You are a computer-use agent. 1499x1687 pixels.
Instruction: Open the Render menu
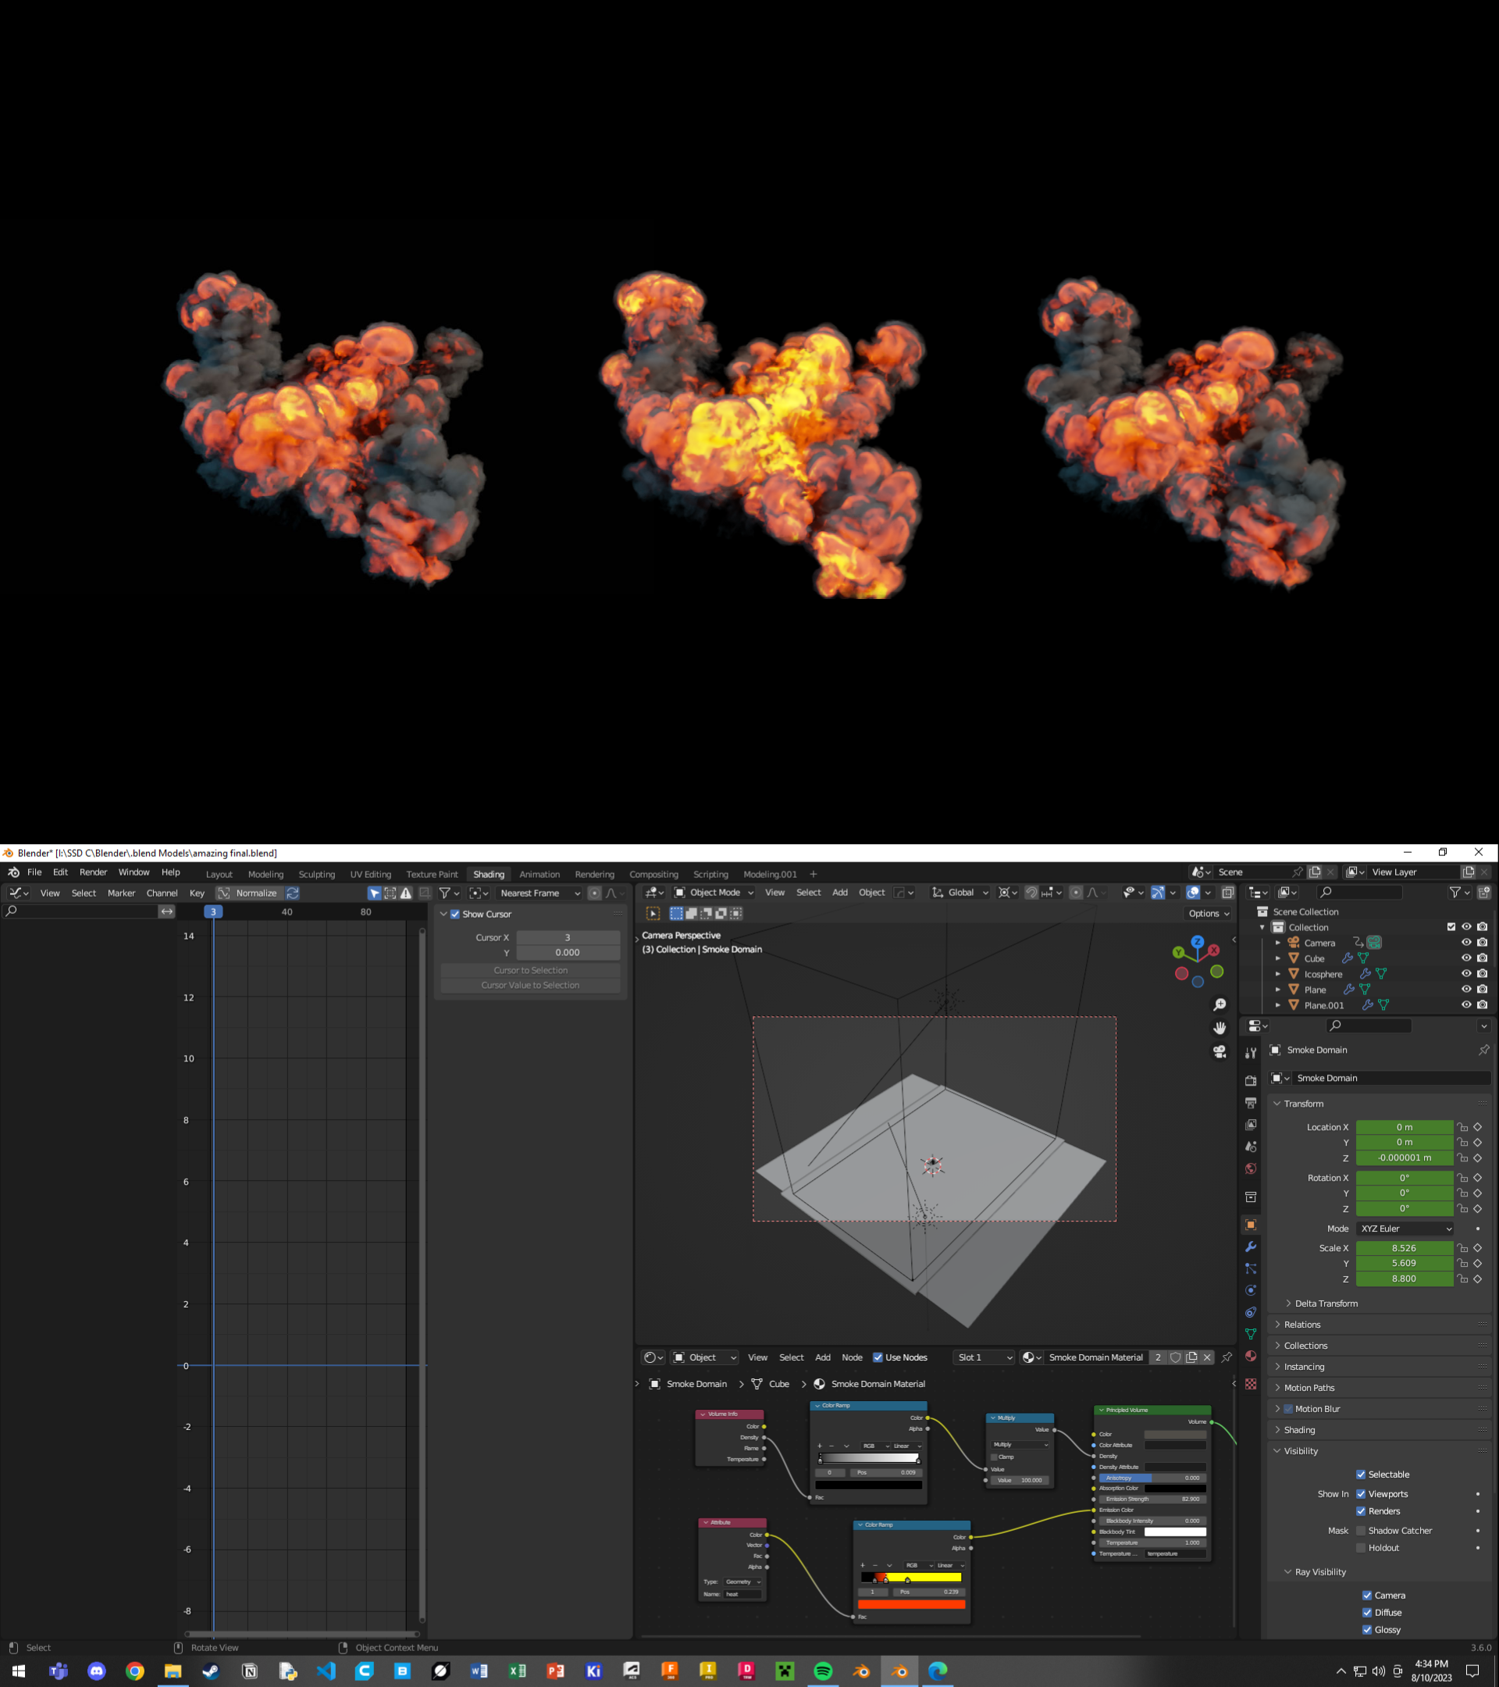tap(93, 872)
